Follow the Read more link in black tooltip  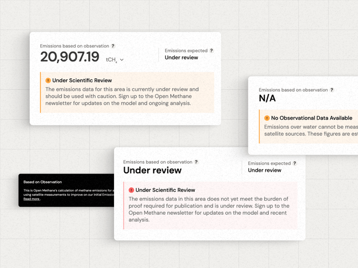[31, 199]
